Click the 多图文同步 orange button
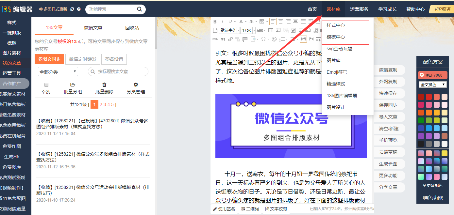The image size is (454, 215). (x=49, y=59)
